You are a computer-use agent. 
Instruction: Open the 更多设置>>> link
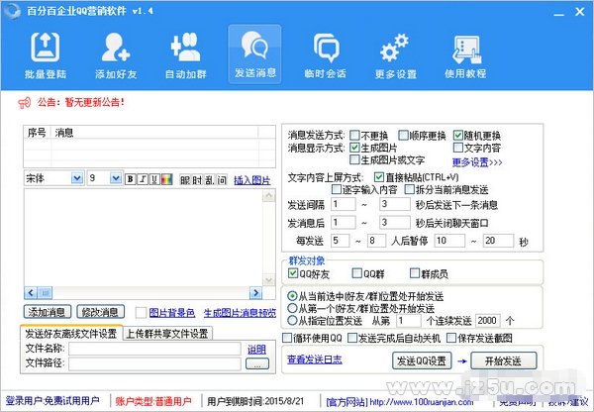[477, 162]
